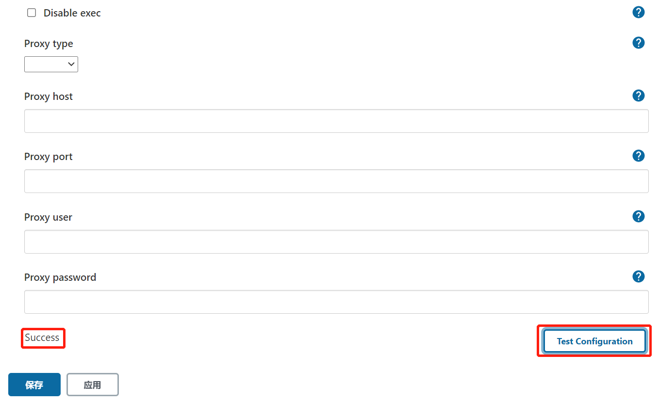Apply settings with the 应用 button
This screenshot has width=659, height=403.
[92, 385]
